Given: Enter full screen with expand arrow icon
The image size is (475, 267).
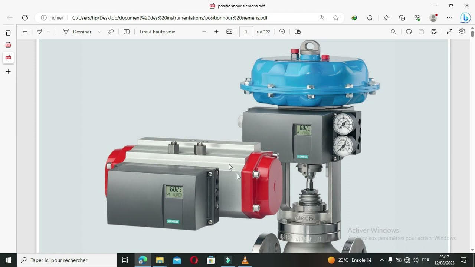Looking at the screenshot, I should (449, 32).
